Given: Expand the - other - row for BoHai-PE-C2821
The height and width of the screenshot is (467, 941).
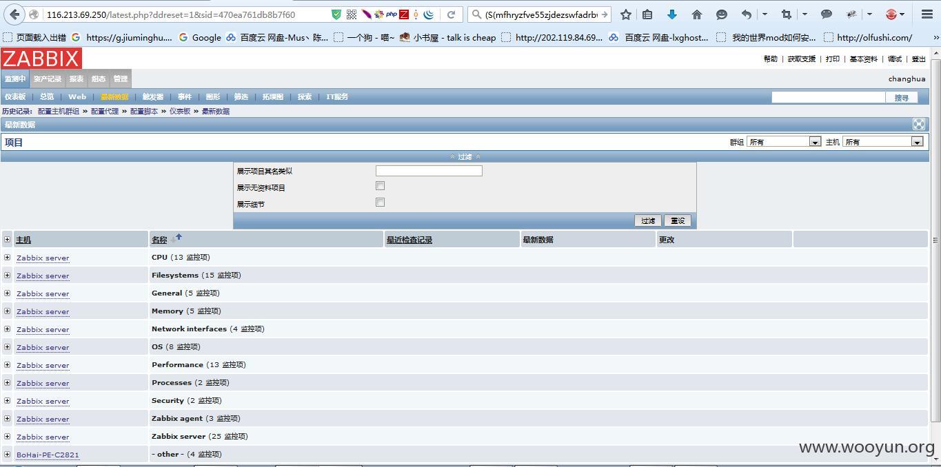Looking at the screenshot, I should tap(8, 455).
